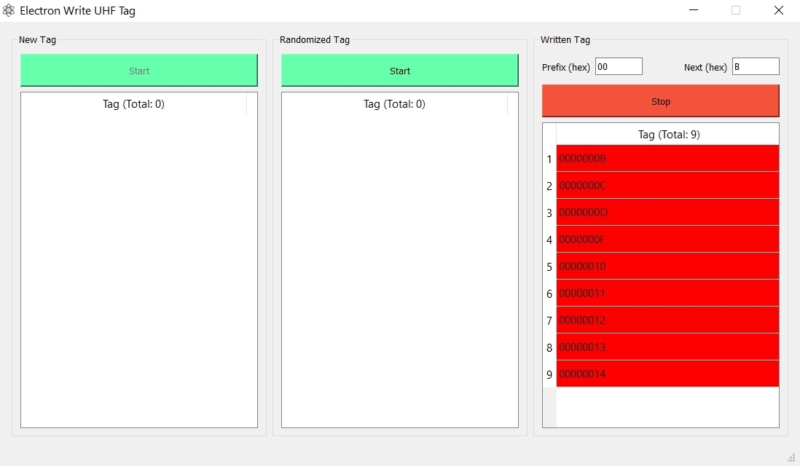Select written tag row 0000000C
This screenshot has width=800, height=466.
pyautogui.click(x=667, y=186)
